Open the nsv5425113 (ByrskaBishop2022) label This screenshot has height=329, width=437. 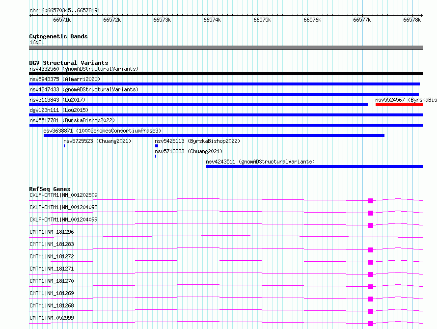point(197,141)
